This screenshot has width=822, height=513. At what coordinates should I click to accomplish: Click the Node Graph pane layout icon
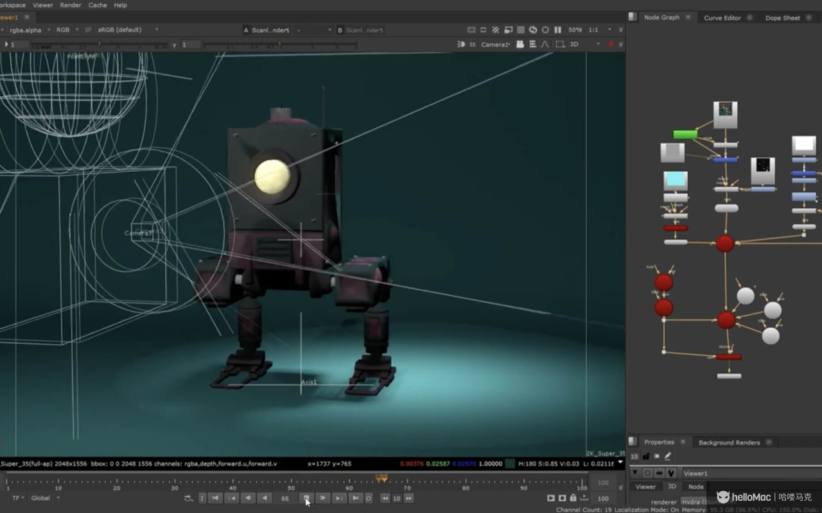point(633,17)
